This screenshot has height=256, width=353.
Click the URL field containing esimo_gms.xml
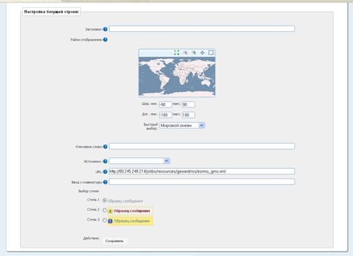(202, 171)
